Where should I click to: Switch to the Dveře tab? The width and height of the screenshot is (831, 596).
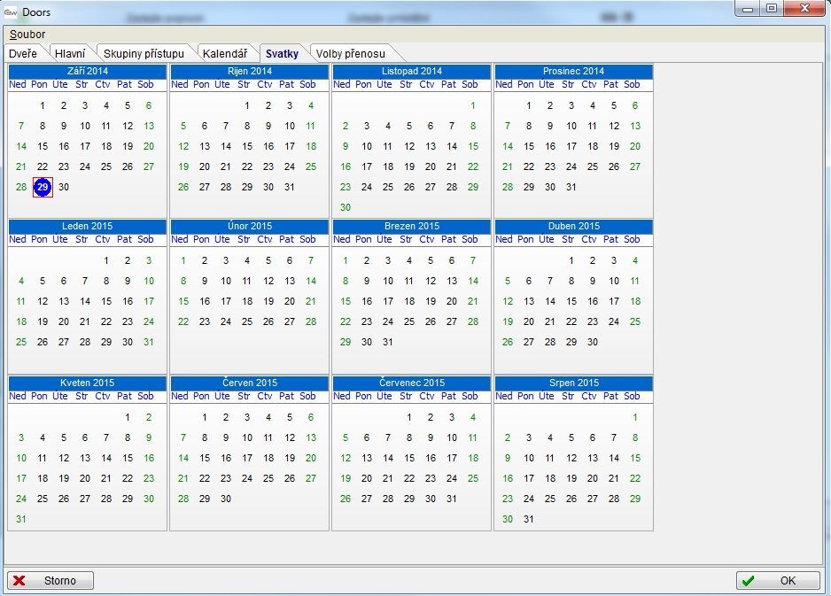pos(24,54)
